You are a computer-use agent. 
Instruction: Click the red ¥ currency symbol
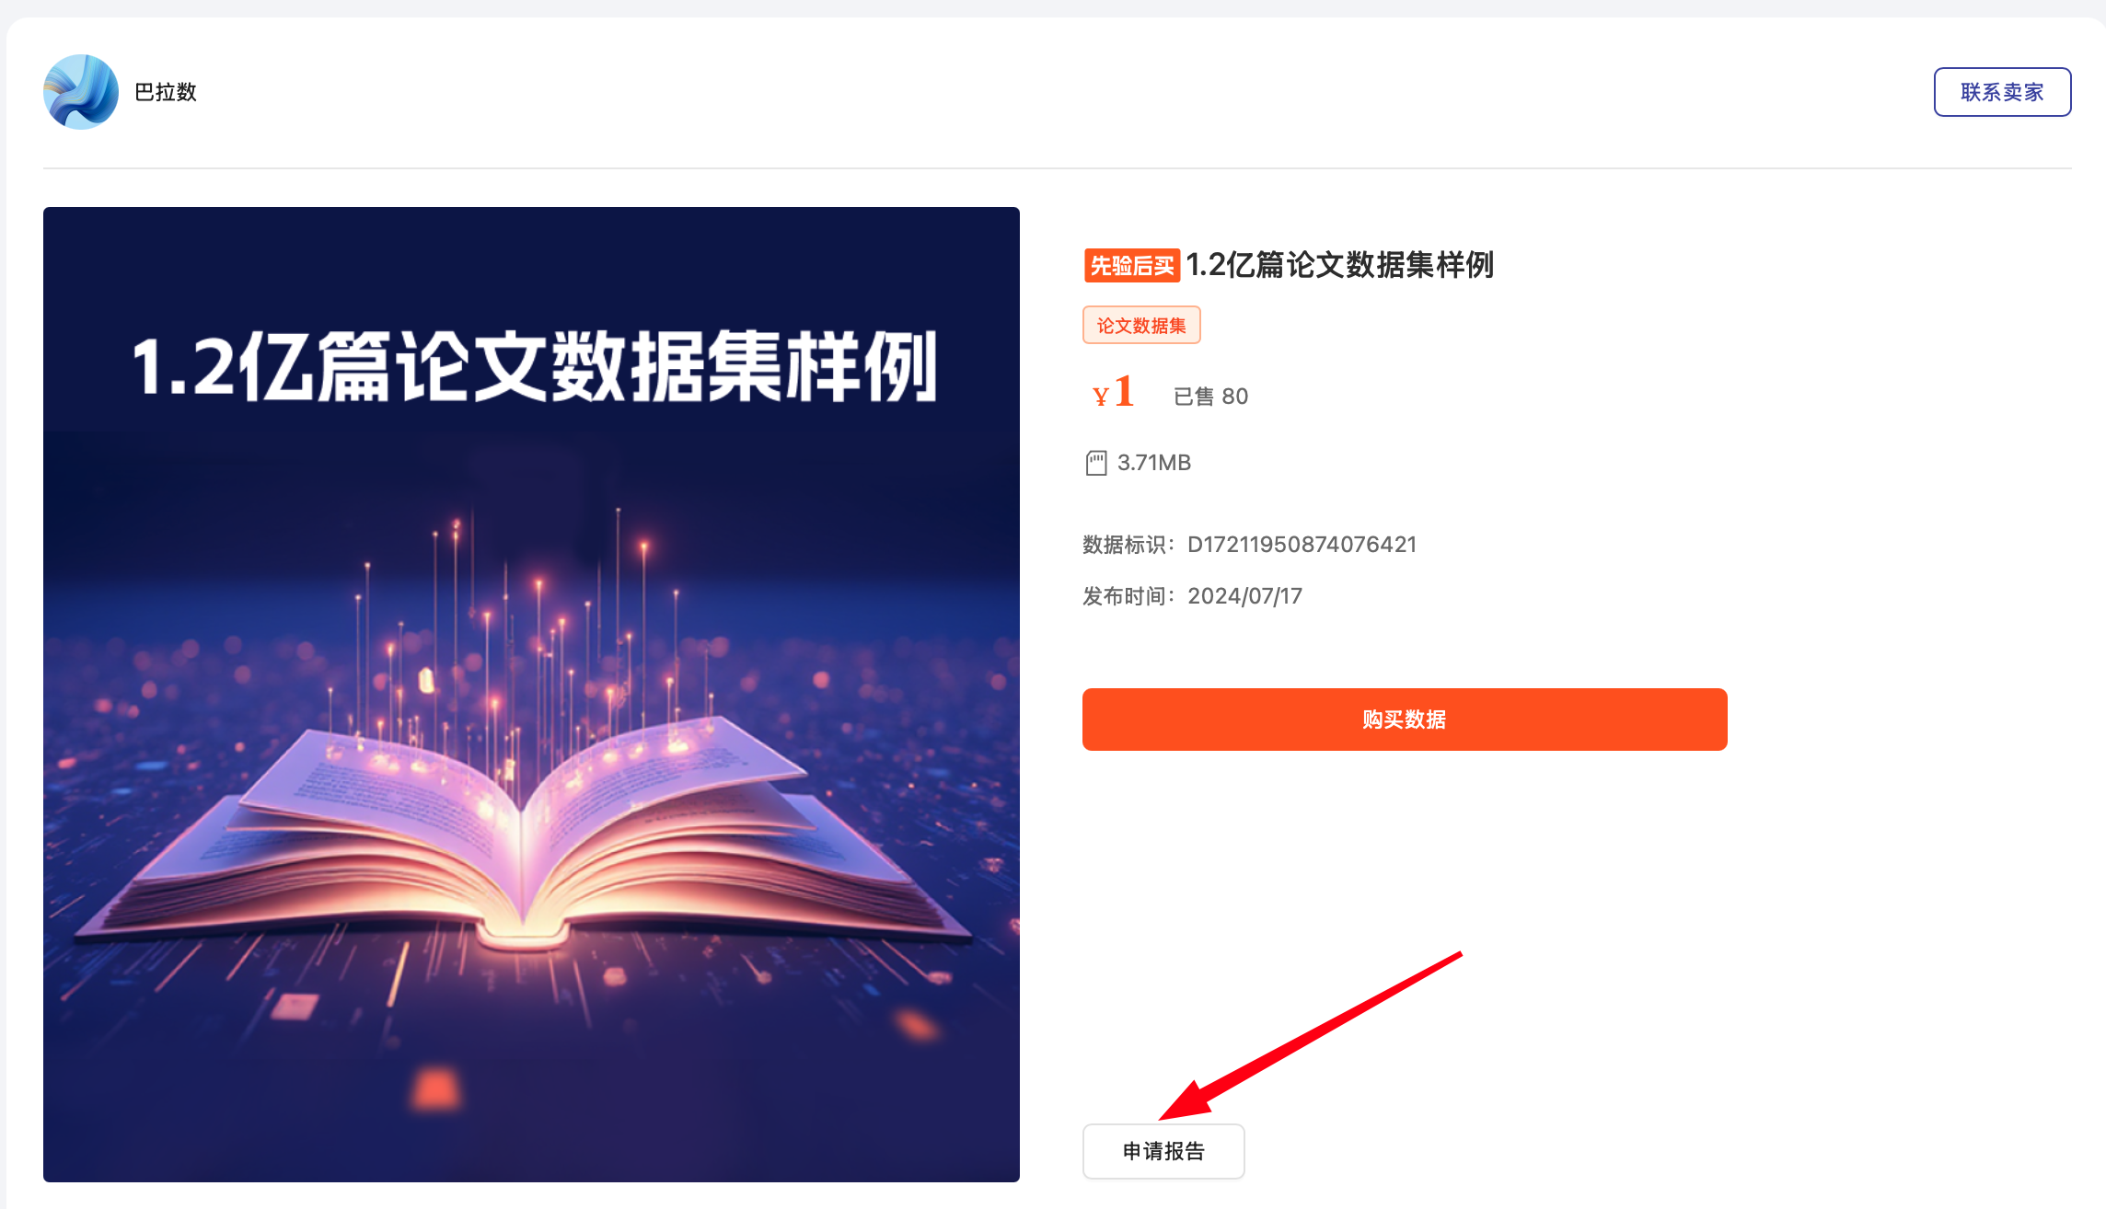click(1100, 397)
